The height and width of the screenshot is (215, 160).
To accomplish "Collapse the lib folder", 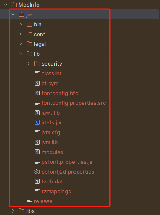I will point(21,54).
